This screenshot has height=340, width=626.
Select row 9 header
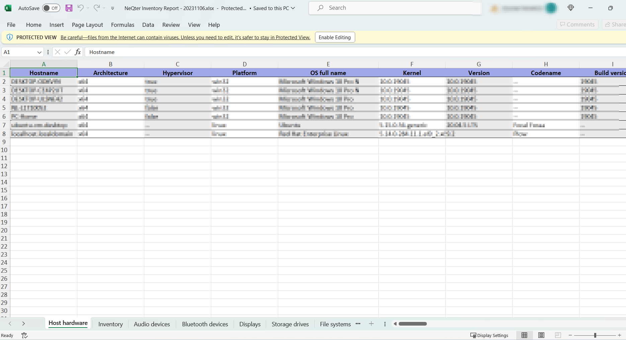5,142
